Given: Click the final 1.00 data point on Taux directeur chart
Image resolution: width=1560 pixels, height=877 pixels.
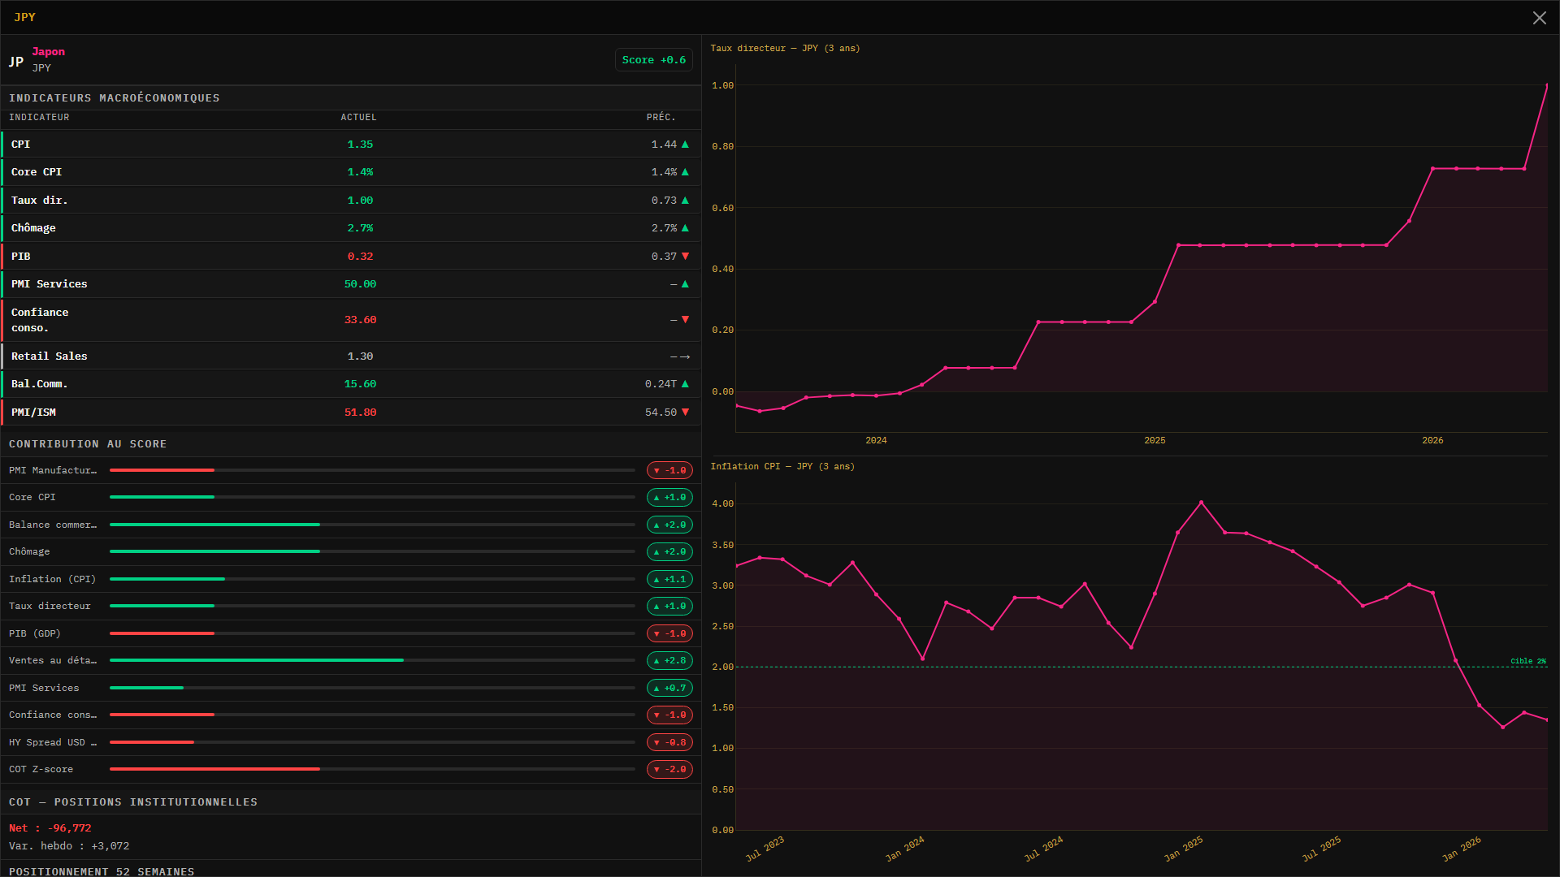Looking at the screenshot, I should (x=1547, y=85).
